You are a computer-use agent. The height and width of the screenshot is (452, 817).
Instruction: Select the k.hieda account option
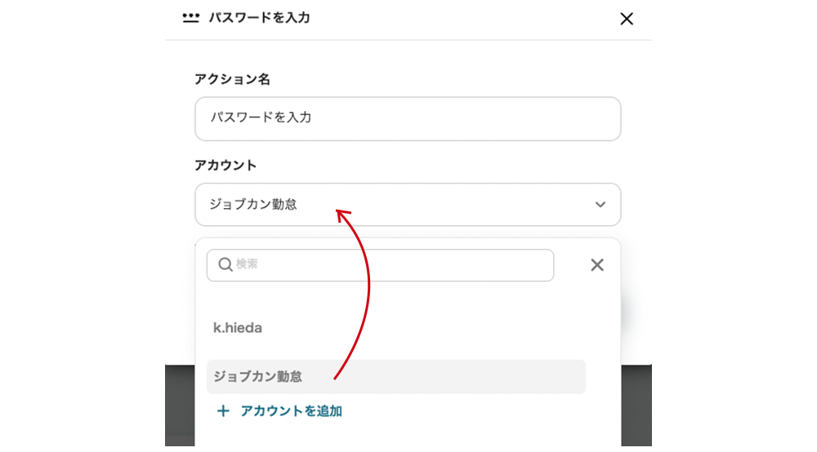pos(238,327)
